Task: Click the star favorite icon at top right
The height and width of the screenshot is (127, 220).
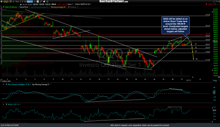Action: click(x=214, y=1)
